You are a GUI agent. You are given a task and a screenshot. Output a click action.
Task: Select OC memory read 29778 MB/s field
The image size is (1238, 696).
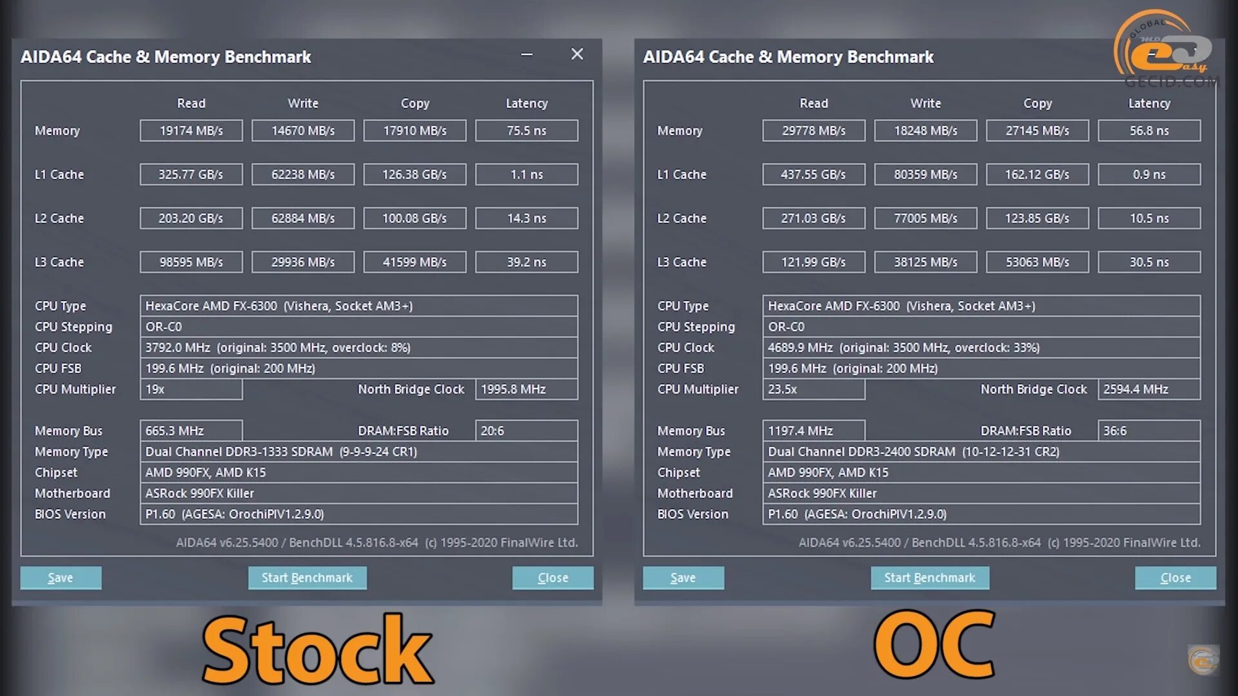813,131
